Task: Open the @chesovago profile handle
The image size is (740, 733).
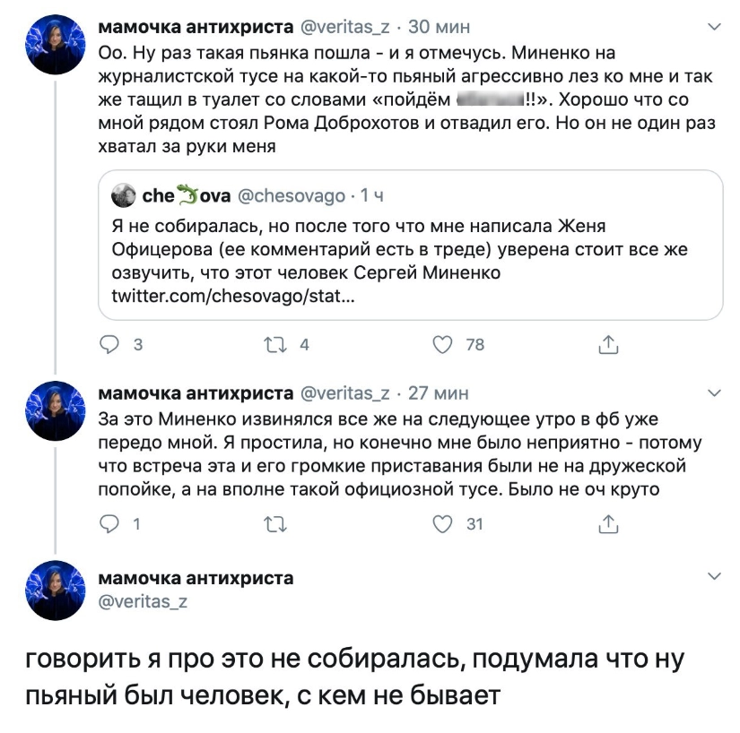Action: (292, 194)
